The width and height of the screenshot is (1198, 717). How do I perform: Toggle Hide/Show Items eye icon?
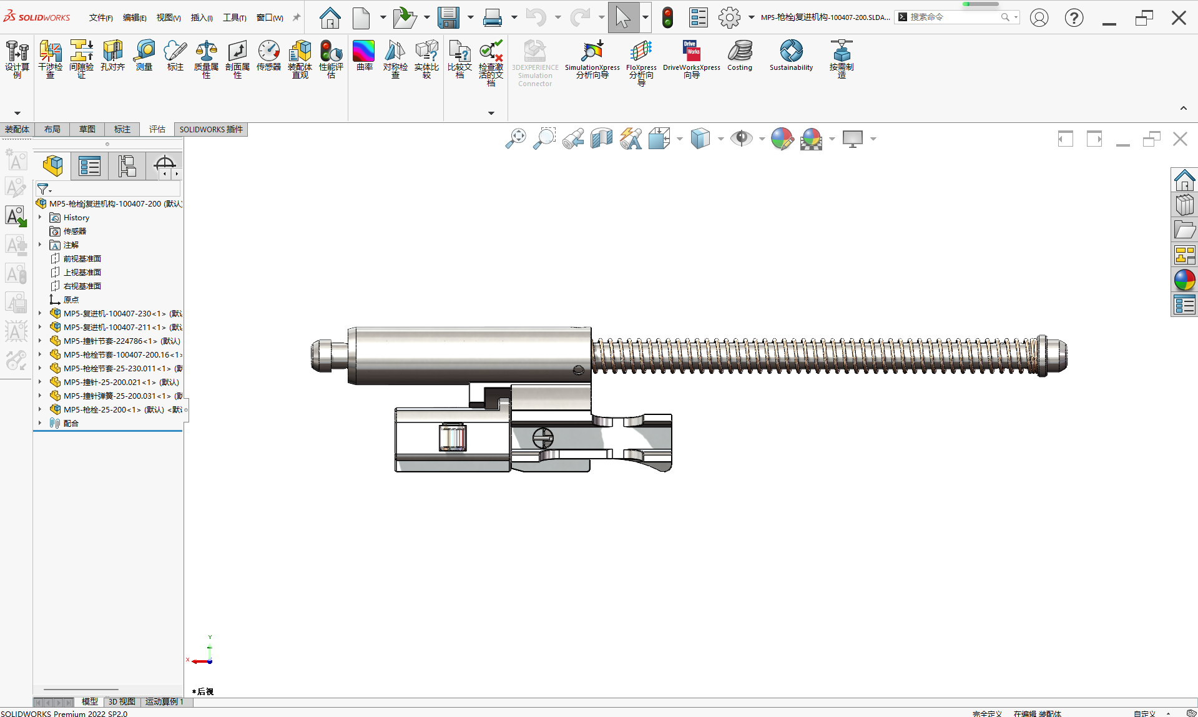coord(742,139)
